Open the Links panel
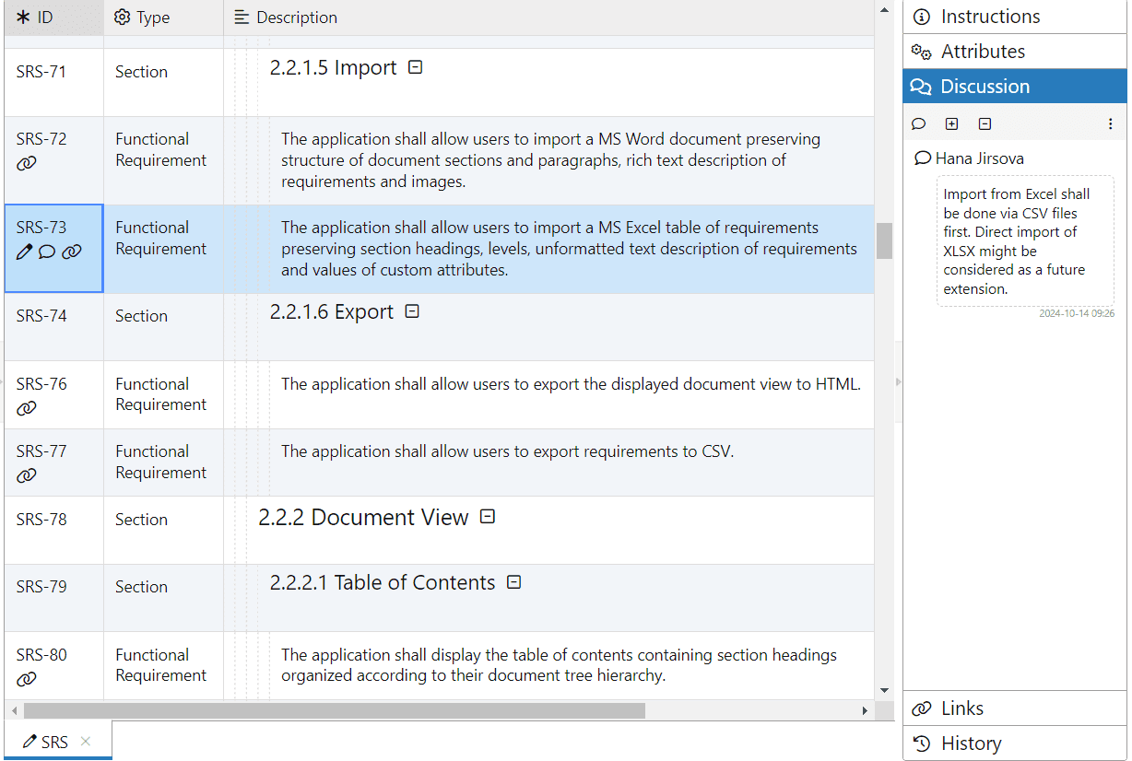 pyautogui.click(x=1015, y=708)
